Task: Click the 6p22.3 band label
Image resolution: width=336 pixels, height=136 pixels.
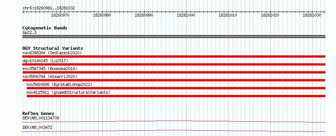Action: pos(29,33)
